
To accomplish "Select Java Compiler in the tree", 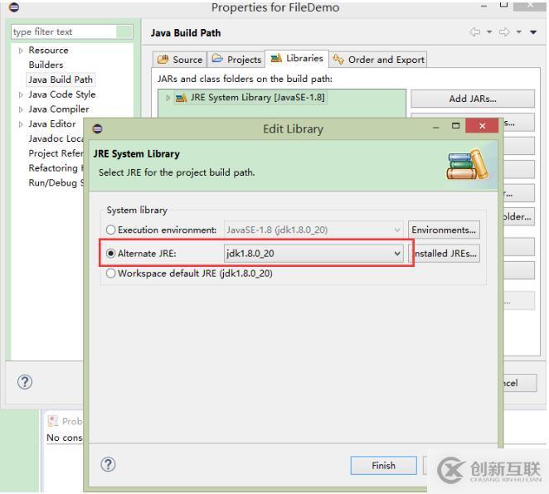I will (x=59, y=109).
